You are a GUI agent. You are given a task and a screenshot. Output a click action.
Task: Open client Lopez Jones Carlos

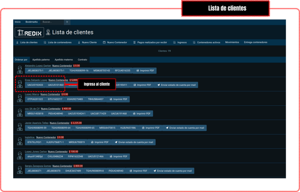click(36, 152)
